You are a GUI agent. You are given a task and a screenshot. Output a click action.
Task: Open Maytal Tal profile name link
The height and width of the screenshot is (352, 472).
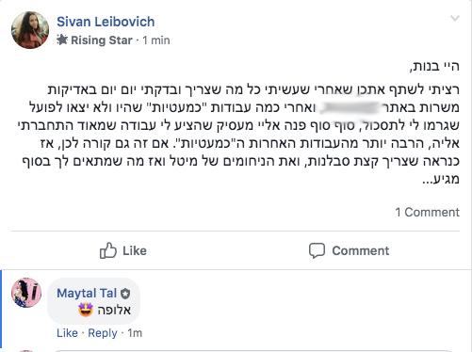click(x=87, y=293)
